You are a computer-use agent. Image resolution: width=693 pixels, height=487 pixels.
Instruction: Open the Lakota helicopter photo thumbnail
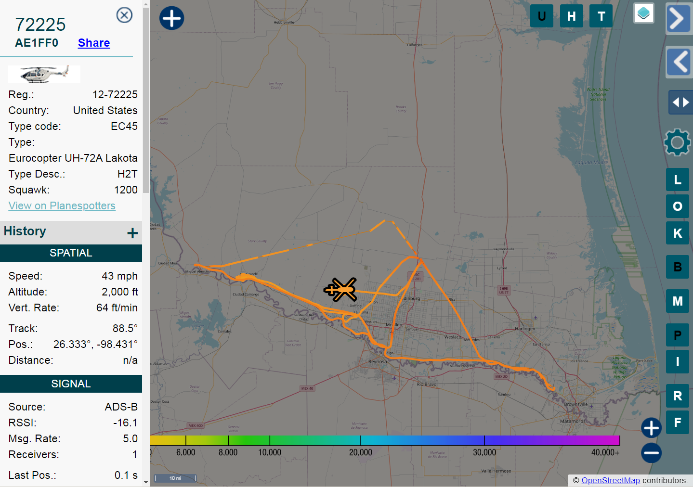coord(44,74)
